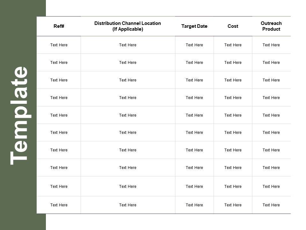Select last row Distribution Channel Location cell
The image size is (306, 230).
click(127, 205)
